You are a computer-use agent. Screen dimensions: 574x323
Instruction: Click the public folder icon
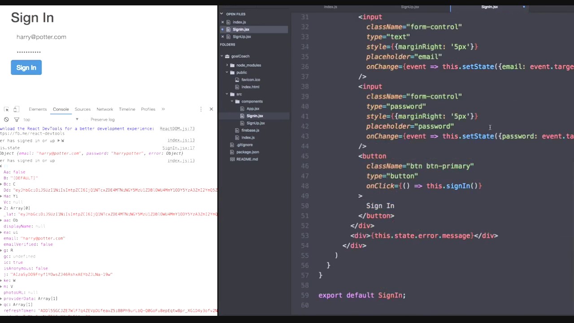click(232, 72)
